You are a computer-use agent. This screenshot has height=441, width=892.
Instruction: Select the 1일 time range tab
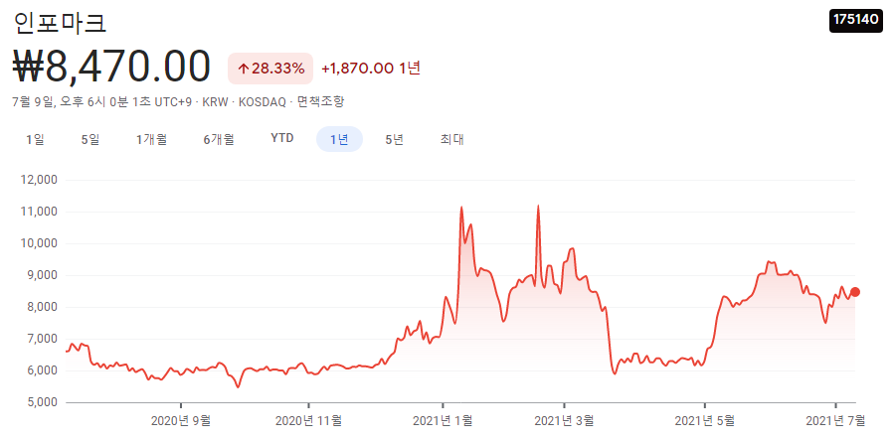click(x=35, y=139)
